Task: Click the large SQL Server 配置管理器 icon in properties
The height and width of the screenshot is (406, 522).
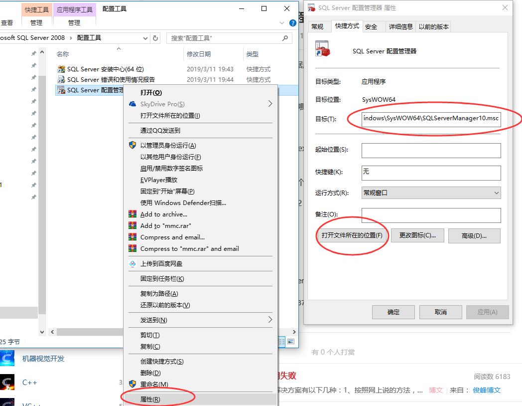Action: click(x=322, y=49)
